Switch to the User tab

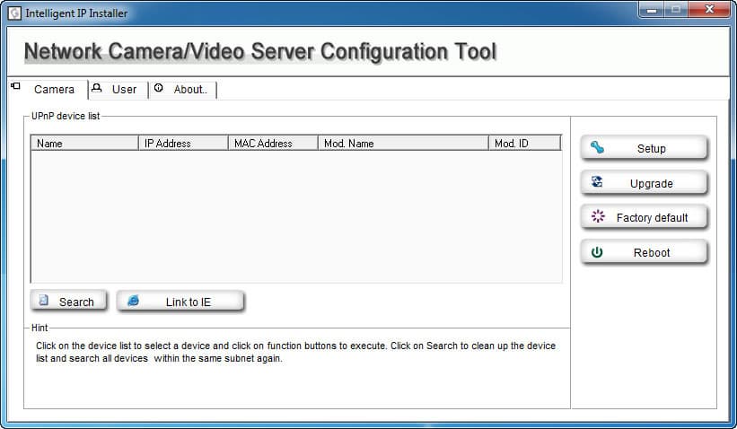coord(118,89)
